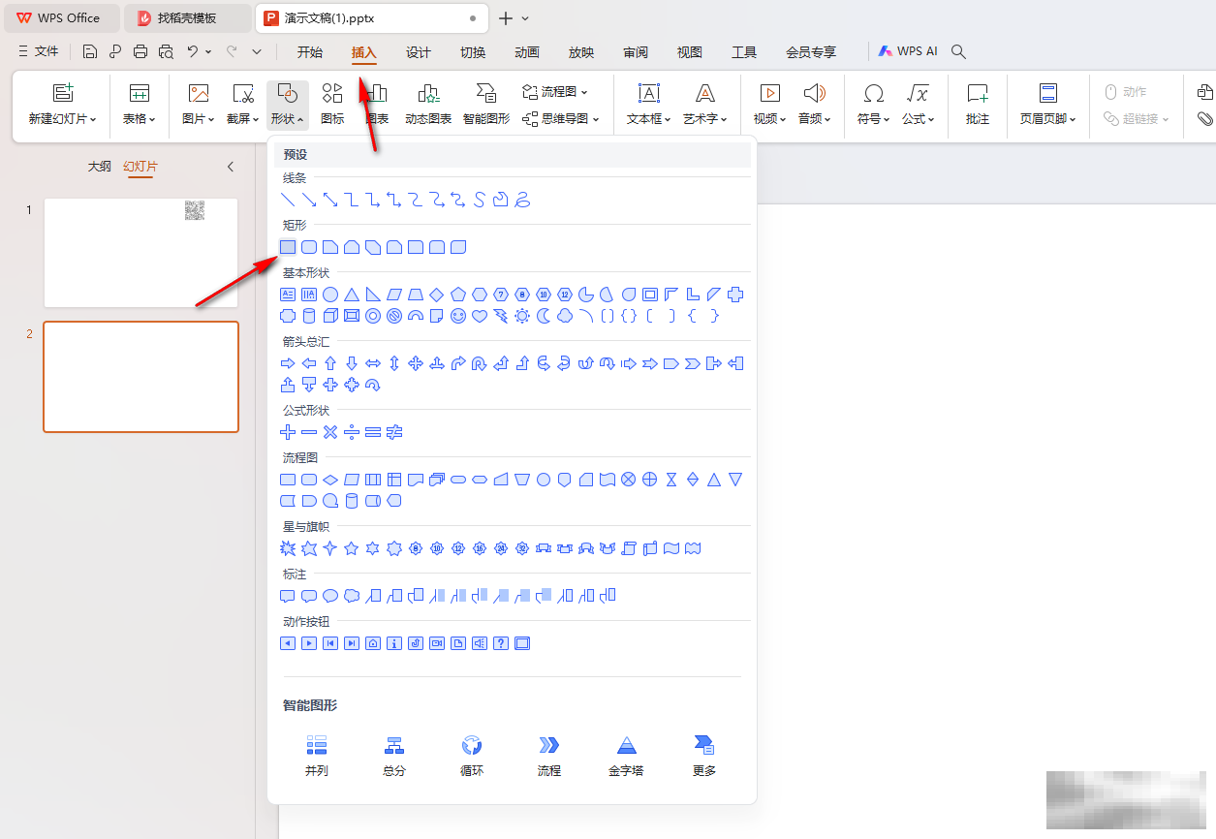Select the right arrow in 箭头总汇

(x=288, y=363)
